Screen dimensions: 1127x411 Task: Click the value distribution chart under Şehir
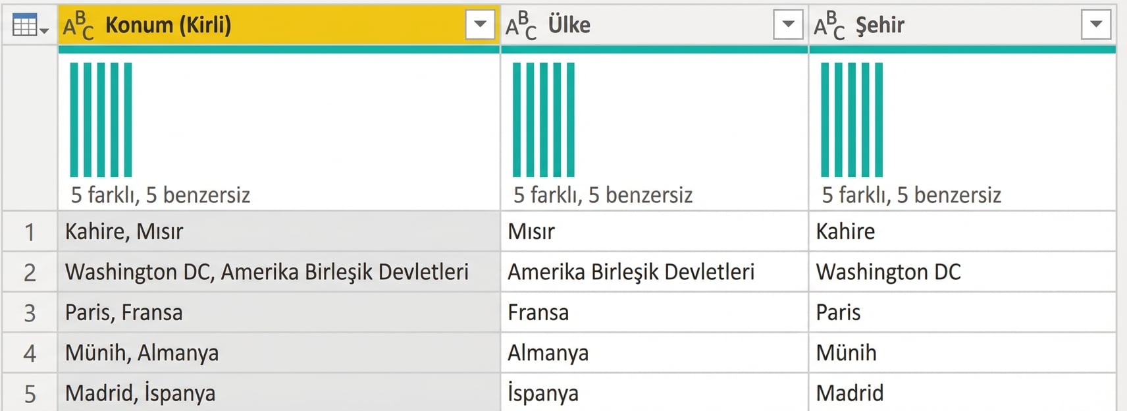[852, 119]
